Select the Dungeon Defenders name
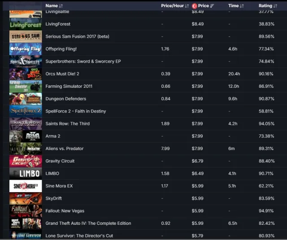The height and width of the screenshot is (240, 287). 66,99
